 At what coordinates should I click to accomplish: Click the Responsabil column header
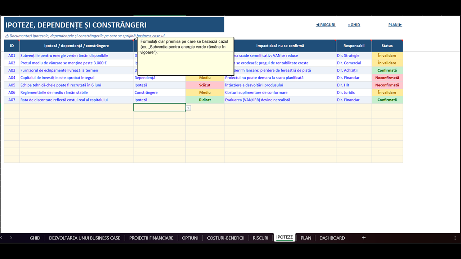click(x=354, y=46)
